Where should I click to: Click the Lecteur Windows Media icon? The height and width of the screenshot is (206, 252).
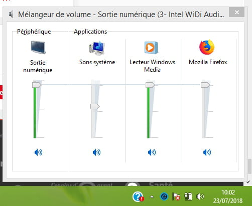coord(151,48)
